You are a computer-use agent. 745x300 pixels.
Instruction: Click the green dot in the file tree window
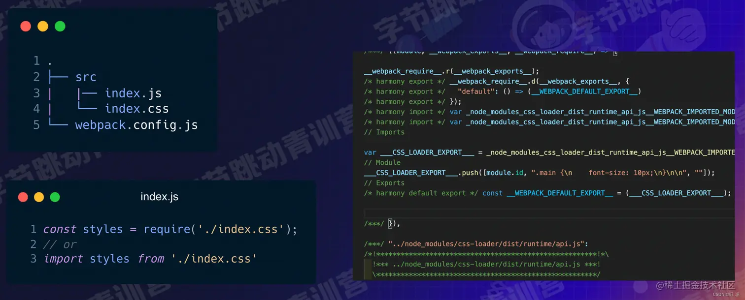pos(60,26)
